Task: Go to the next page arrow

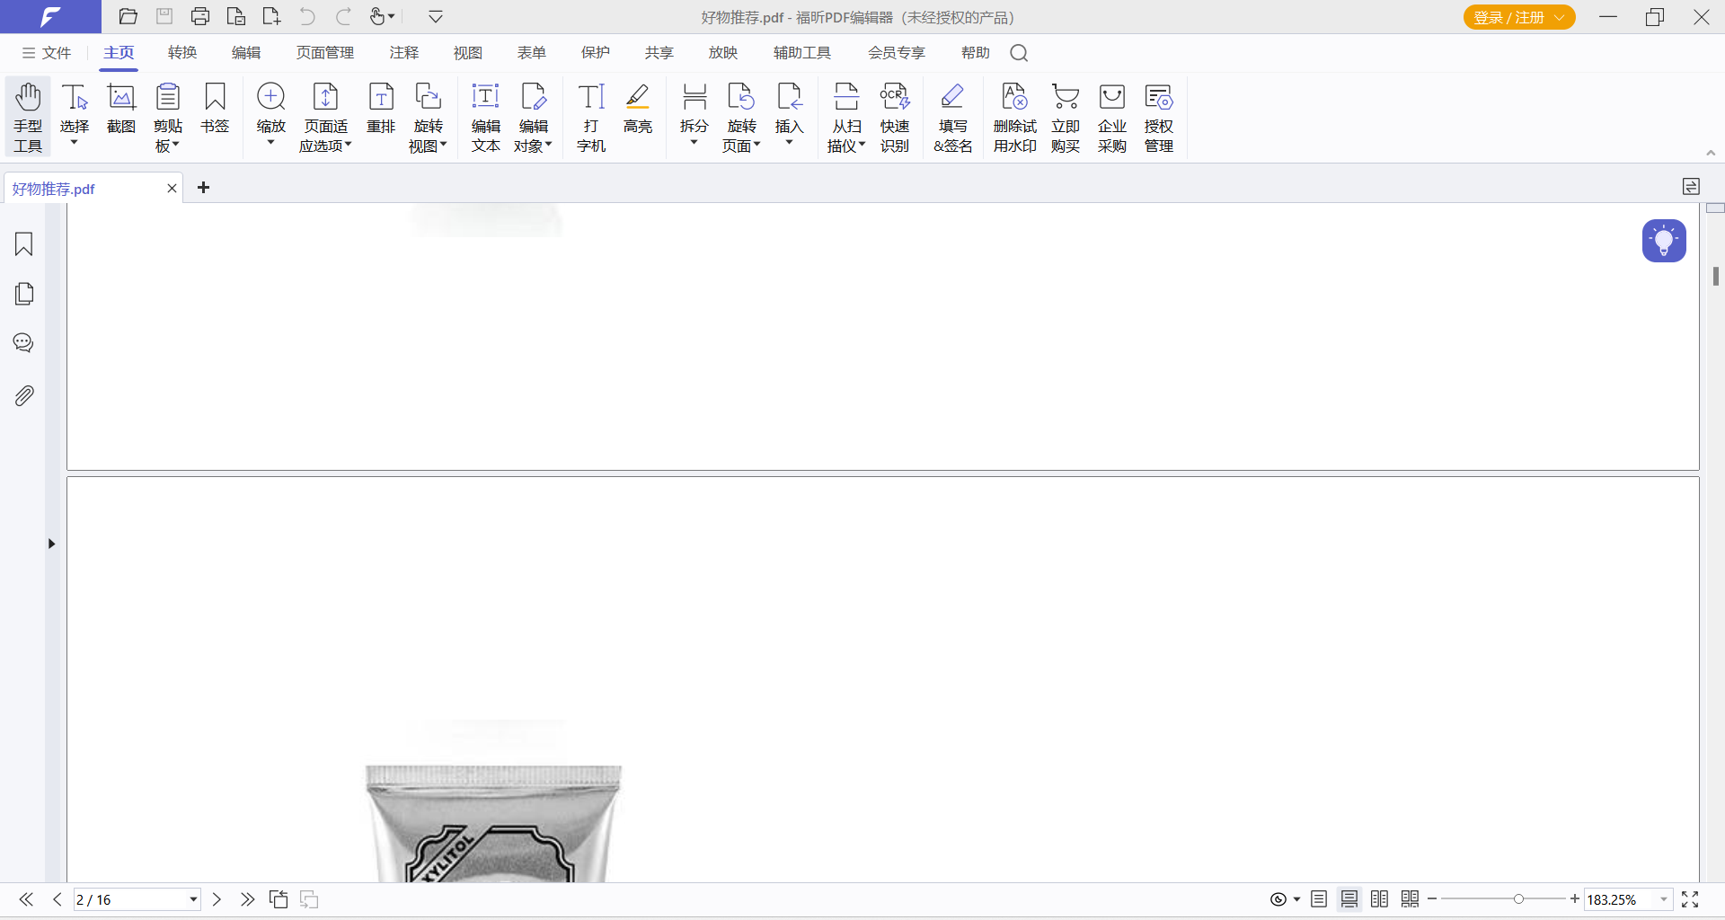Action: pyautogui.click(x=217, y=899)
